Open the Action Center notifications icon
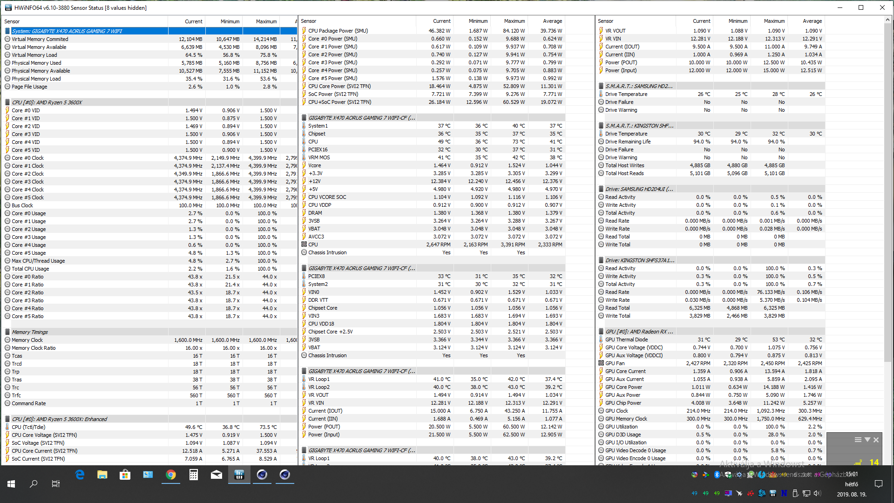 point(879,484)
